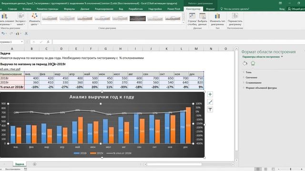Click the Наименование header cell

click(x=12, y=74)
